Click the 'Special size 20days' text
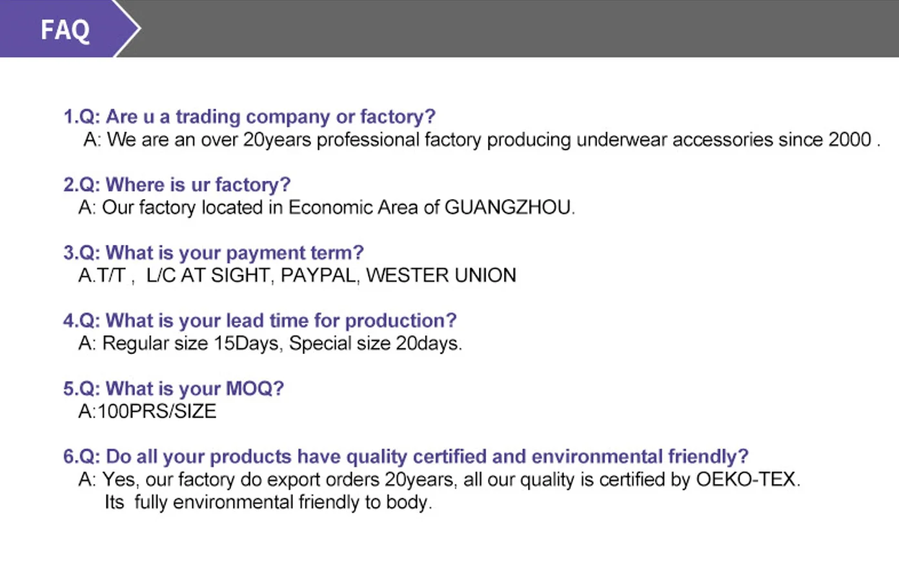Image resolution: width=899 pixels, height=573 pixels. point(375,343)
